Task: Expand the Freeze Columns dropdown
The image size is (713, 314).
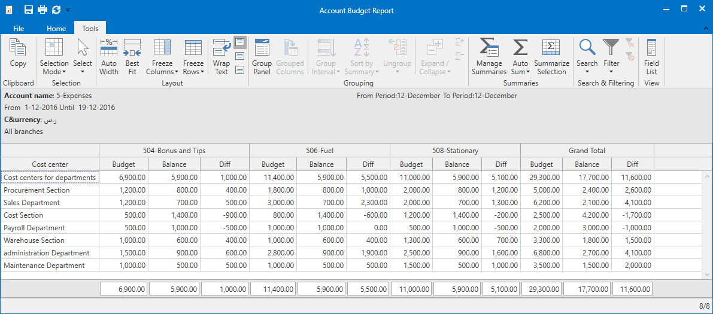Action: [x=162, y=57]
